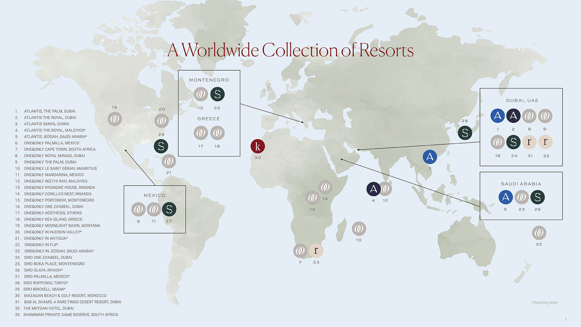Viewport: 581px width, 327px height.
Task: Click the Saudi Arabia Atlantis icon numbered 5
Action: pyautogui.click(x=506, y=197)
